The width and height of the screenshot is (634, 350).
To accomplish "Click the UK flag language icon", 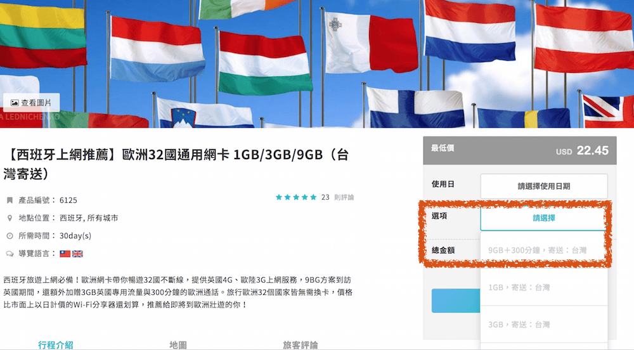I will [x=77, y=254].
